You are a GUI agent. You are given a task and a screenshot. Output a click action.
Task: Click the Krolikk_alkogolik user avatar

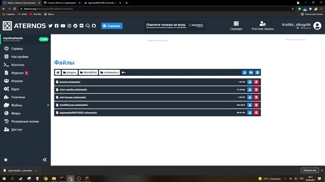(317, 26)
